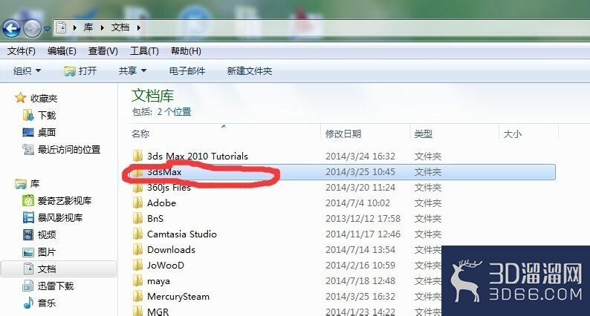590x316 pixels.
Task: Open 最近访问的位置 in sidebar
Action: click(x=69, y=150)
